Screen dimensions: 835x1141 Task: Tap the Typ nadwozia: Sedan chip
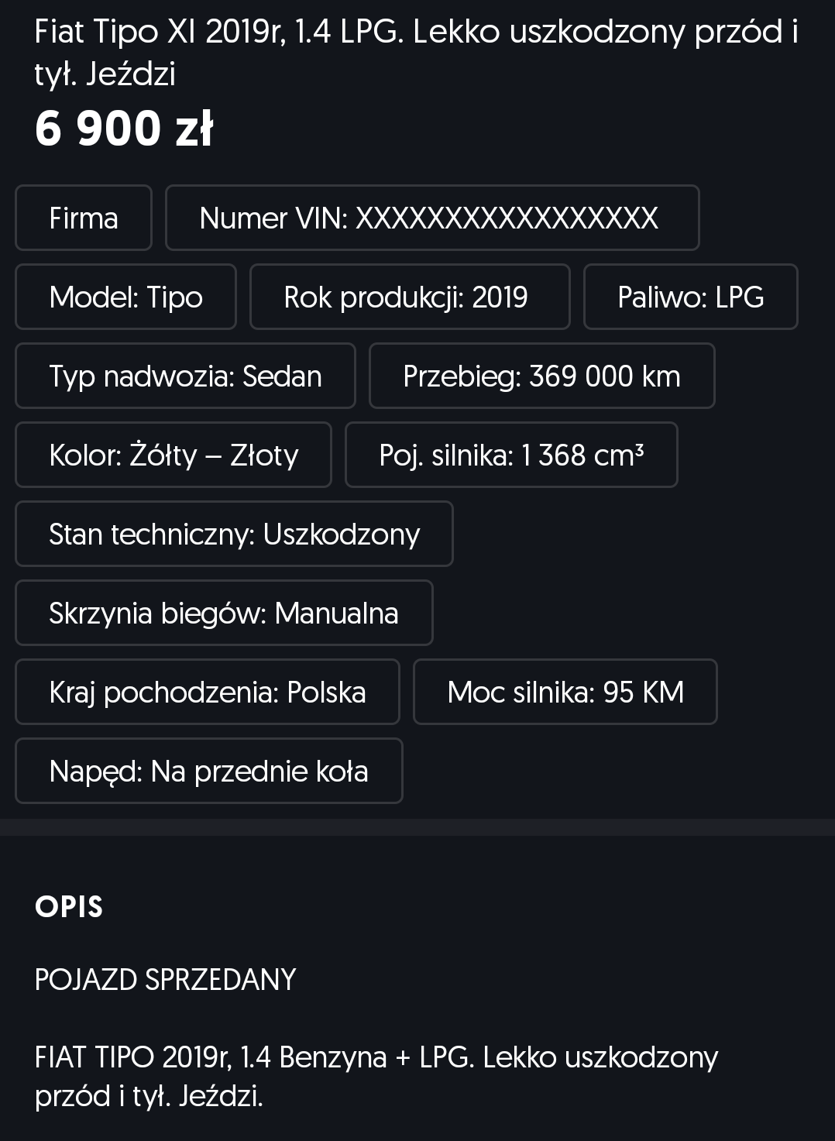[185, 376]
